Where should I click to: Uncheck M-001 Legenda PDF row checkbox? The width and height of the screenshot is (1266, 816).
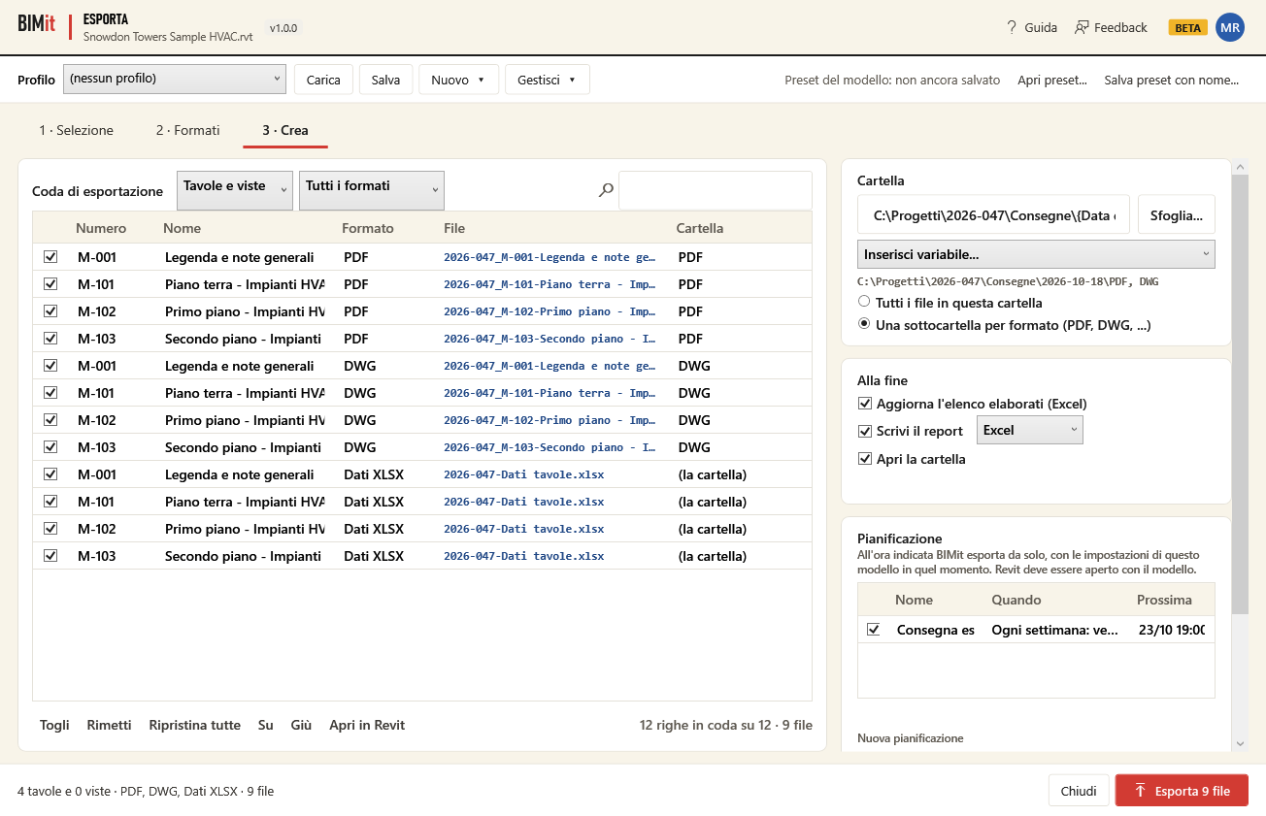point(50,257)
